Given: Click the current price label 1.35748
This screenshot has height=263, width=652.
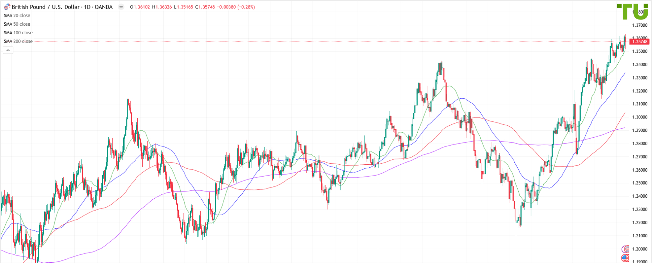Looking at the screenshot, I should [640, 42].
